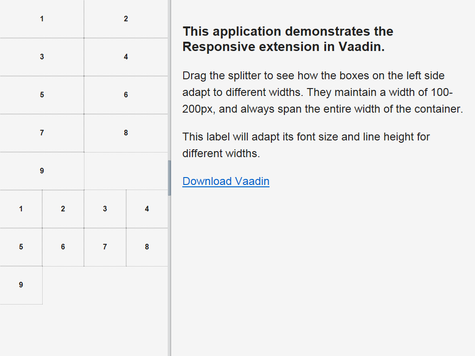Screen dimensions: 475x356
Task: Select box 8 in the two-column grid
Action: pyautogui.click(x=126, y=133)
